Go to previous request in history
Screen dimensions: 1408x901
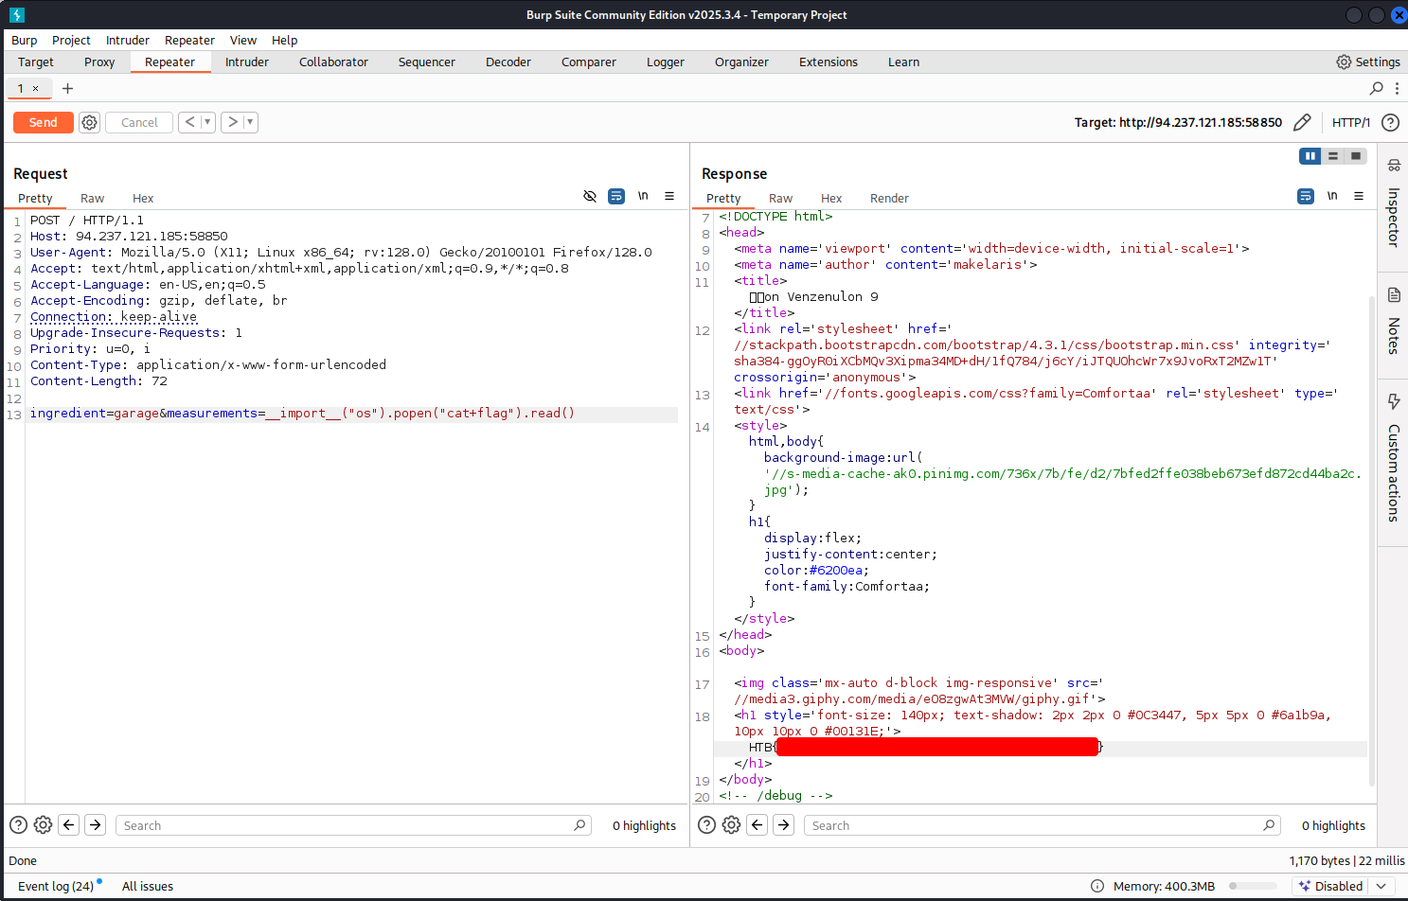point(190,122)
